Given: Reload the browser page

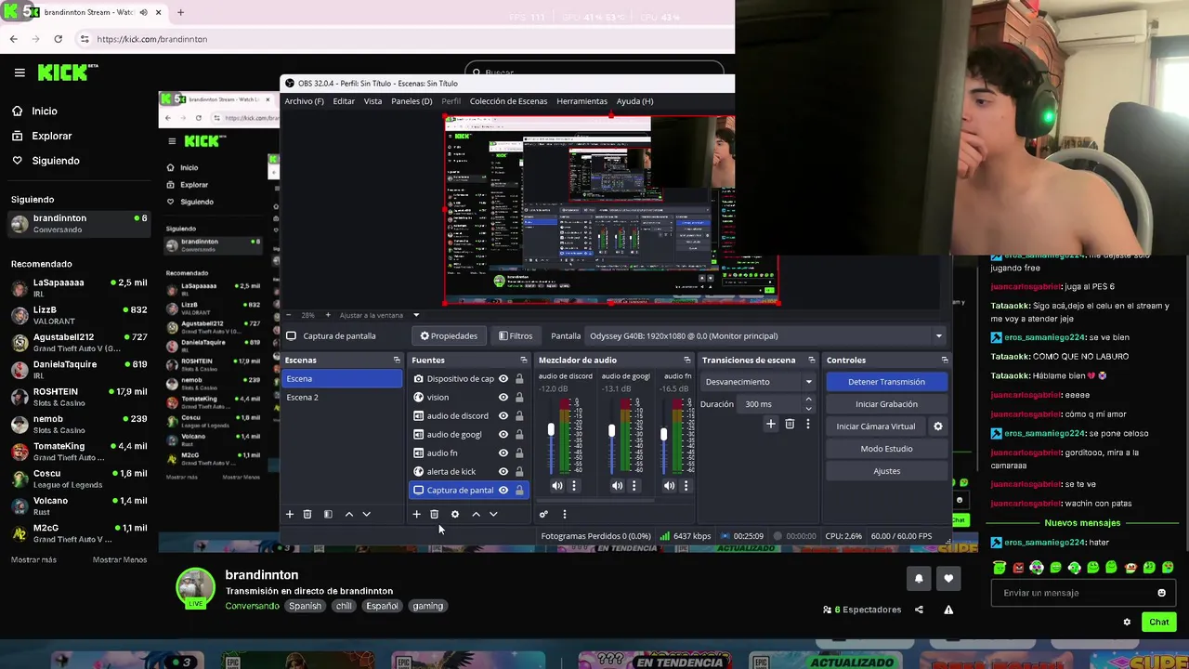Looking at the screenshot, I should click(x=58, y=39).
